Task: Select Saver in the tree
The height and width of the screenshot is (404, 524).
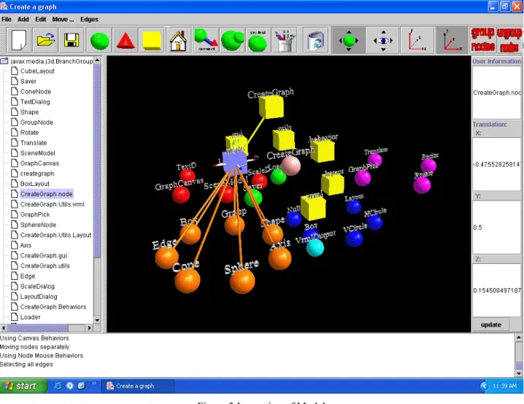Action: coord(28,82)
